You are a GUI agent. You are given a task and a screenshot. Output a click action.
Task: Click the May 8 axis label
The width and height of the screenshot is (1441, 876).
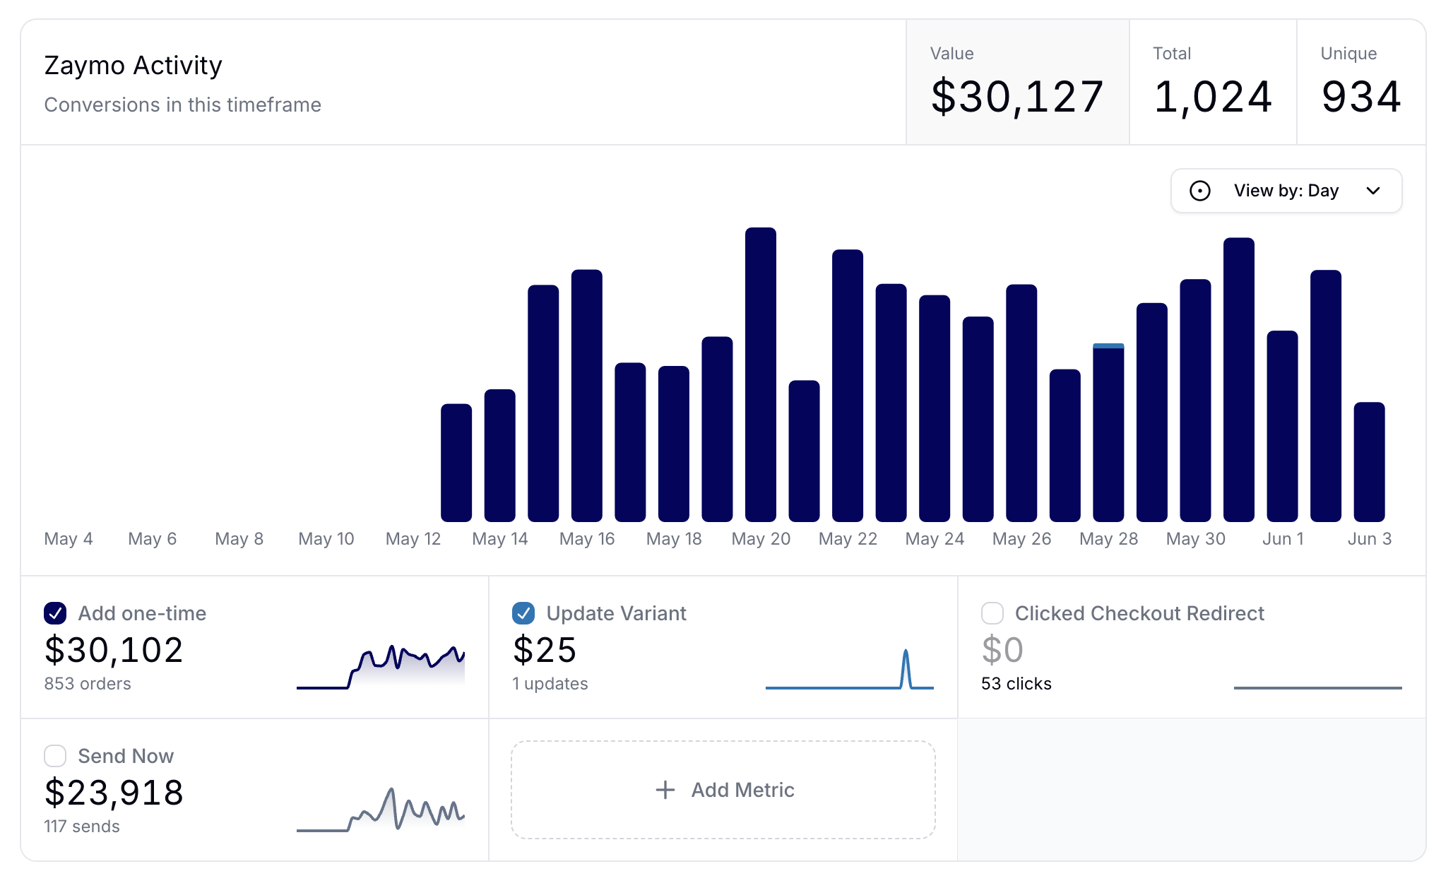[x=239, y=539]
